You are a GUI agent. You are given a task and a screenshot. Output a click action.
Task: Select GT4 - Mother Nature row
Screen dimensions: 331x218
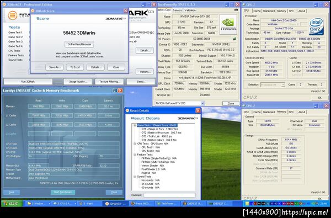pyautogui.click(x=159, y=140)
